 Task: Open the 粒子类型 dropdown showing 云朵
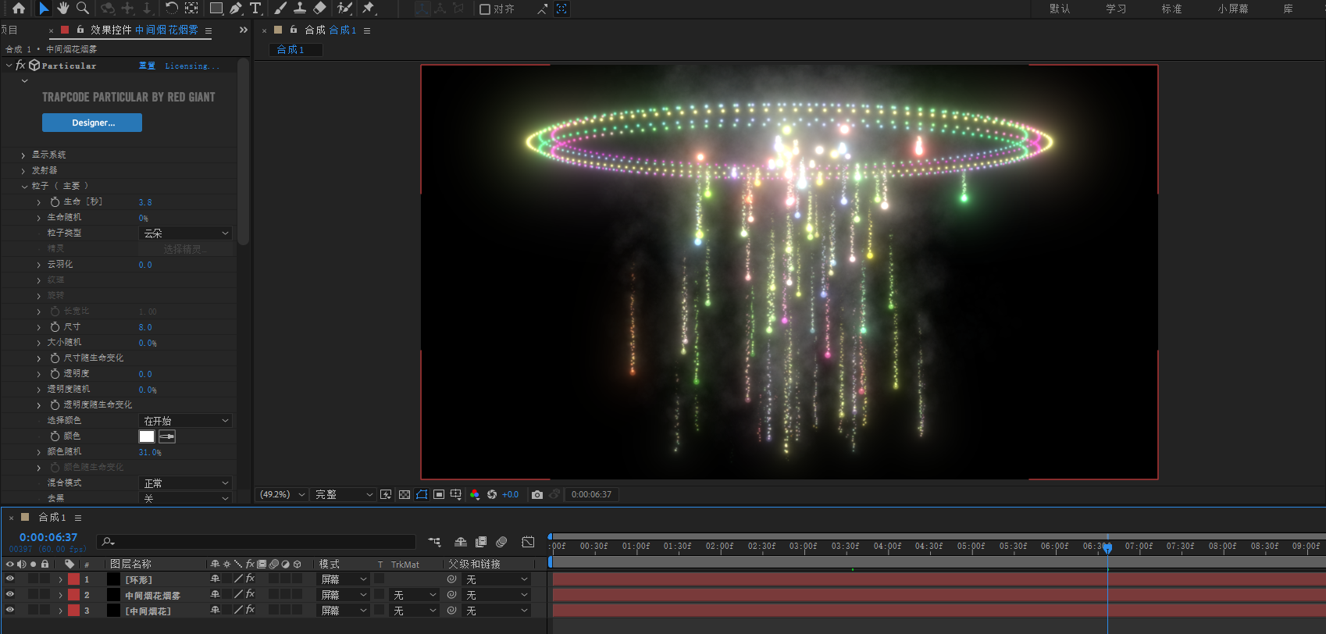click(x=186, y=233)
